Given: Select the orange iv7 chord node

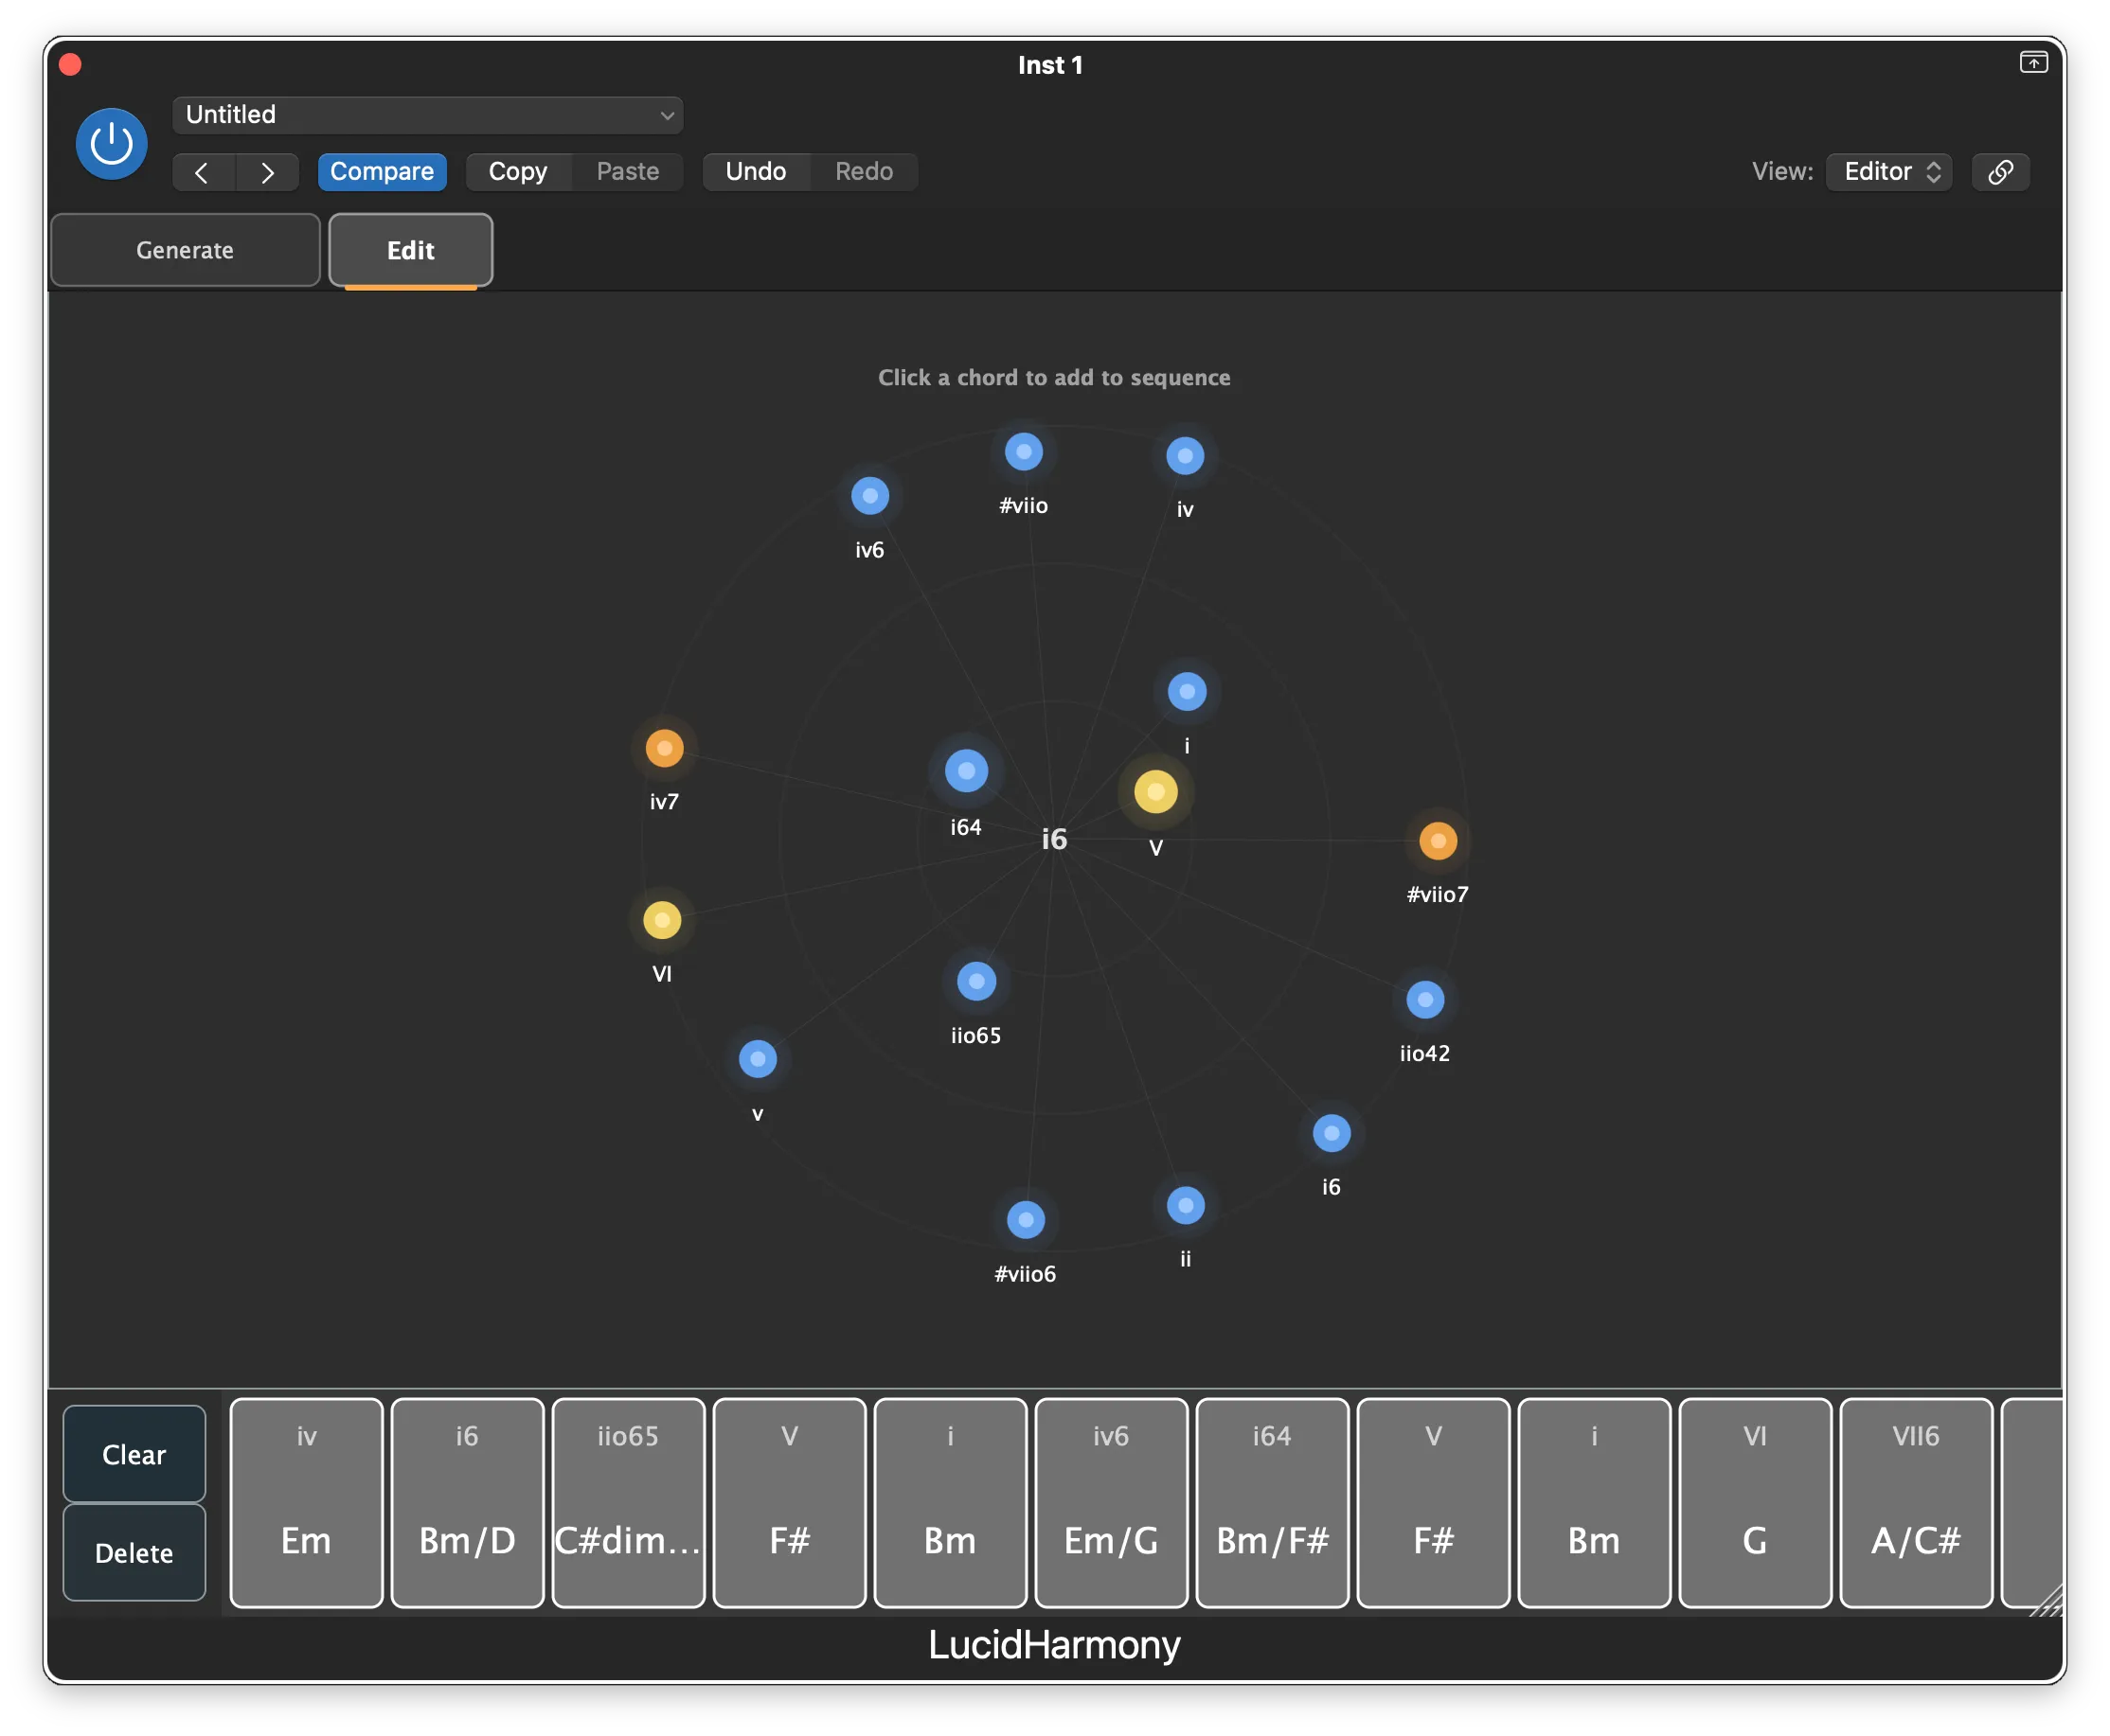Looking at the screenshot, I should (x=664, y=748).
